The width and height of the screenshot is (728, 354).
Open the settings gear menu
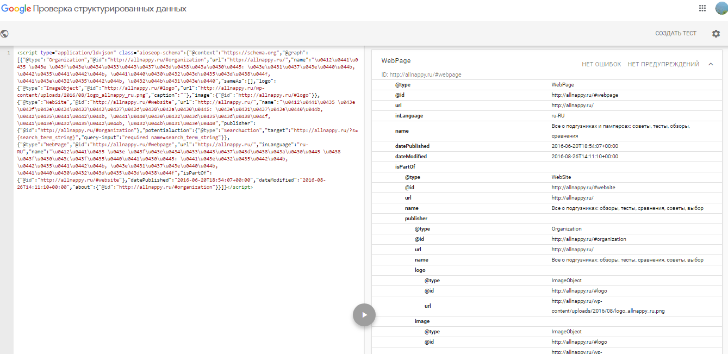[716, 34]
